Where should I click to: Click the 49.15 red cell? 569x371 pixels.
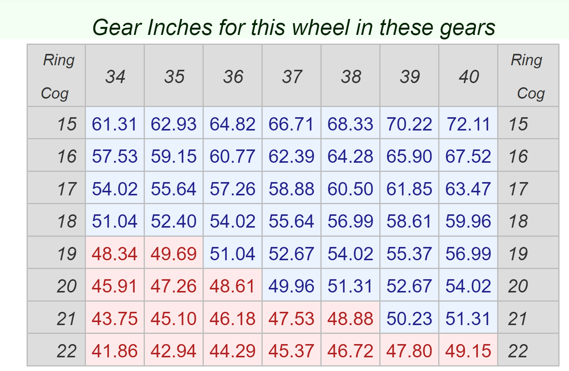click(468, 351)
